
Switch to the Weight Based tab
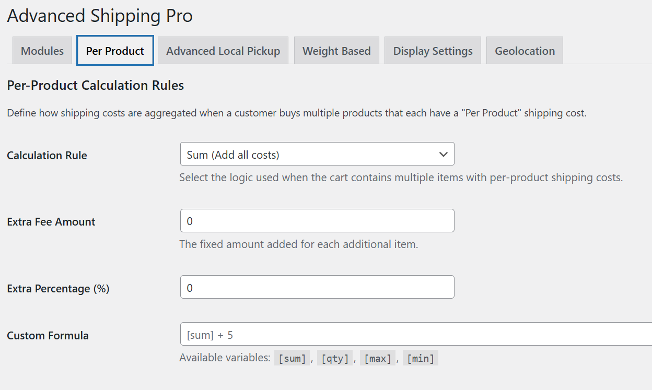(x=336, y=50)
